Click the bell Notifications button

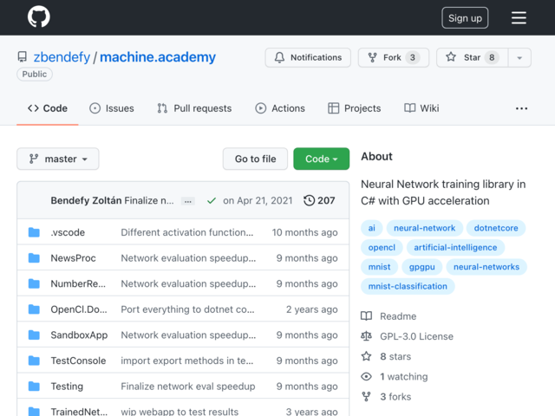[x=308, y=57]
